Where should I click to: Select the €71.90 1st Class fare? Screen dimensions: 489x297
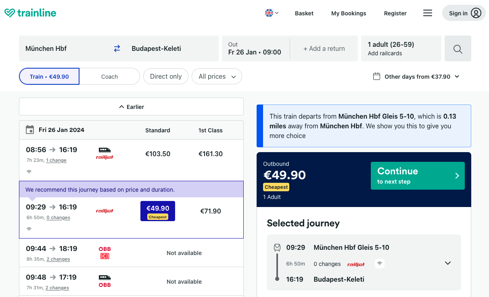click(211, 211)
